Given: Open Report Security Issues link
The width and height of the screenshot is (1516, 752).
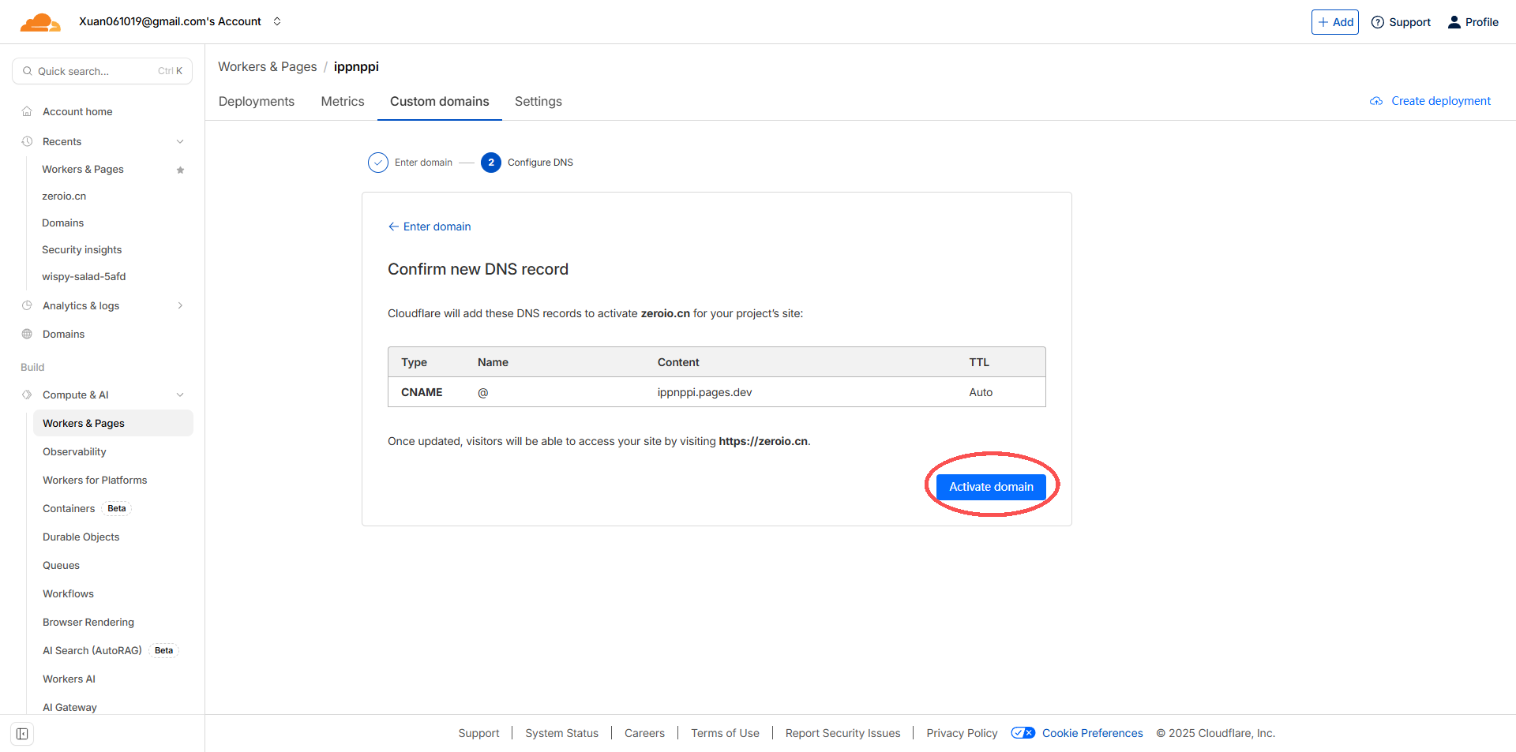Looking at the screenshot, I should [842, 733].
